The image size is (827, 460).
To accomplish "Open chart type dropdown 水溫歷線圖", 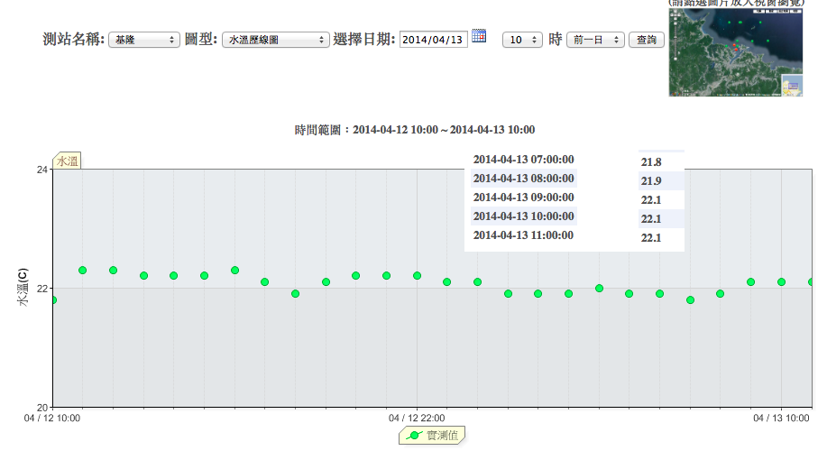I will 275,40.
